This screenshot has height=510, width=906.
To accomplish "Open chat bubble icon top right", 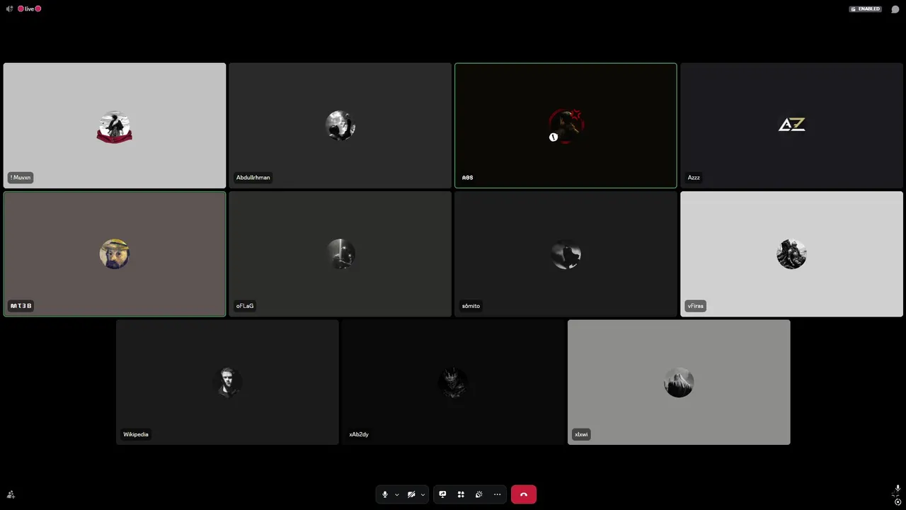I will (895, 9).
